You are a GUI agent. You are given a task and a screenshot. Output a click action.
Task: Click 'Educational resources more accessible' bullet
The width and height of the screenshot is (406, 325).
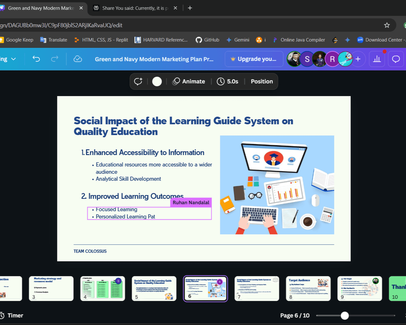tap(154, 168)
